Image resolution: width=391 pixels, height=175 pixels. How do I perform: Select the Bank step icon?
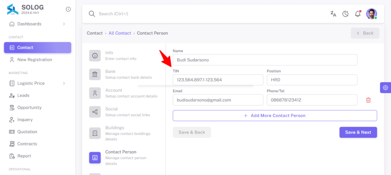click(95, 74)
